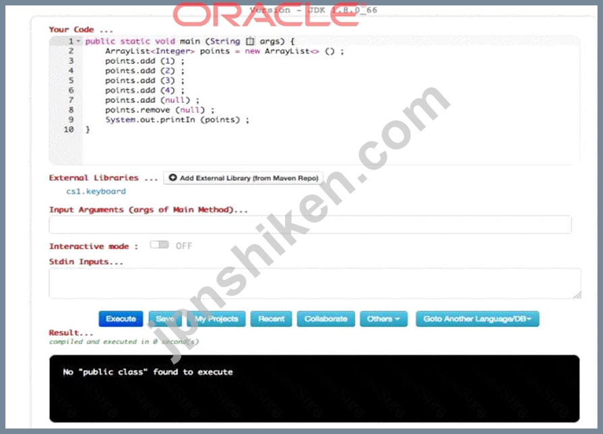The width and height of the screenshot is (603, 434).
Task: Click 'External Libraries ...' label
Action: pyautogui.click(x=103, y=178)
